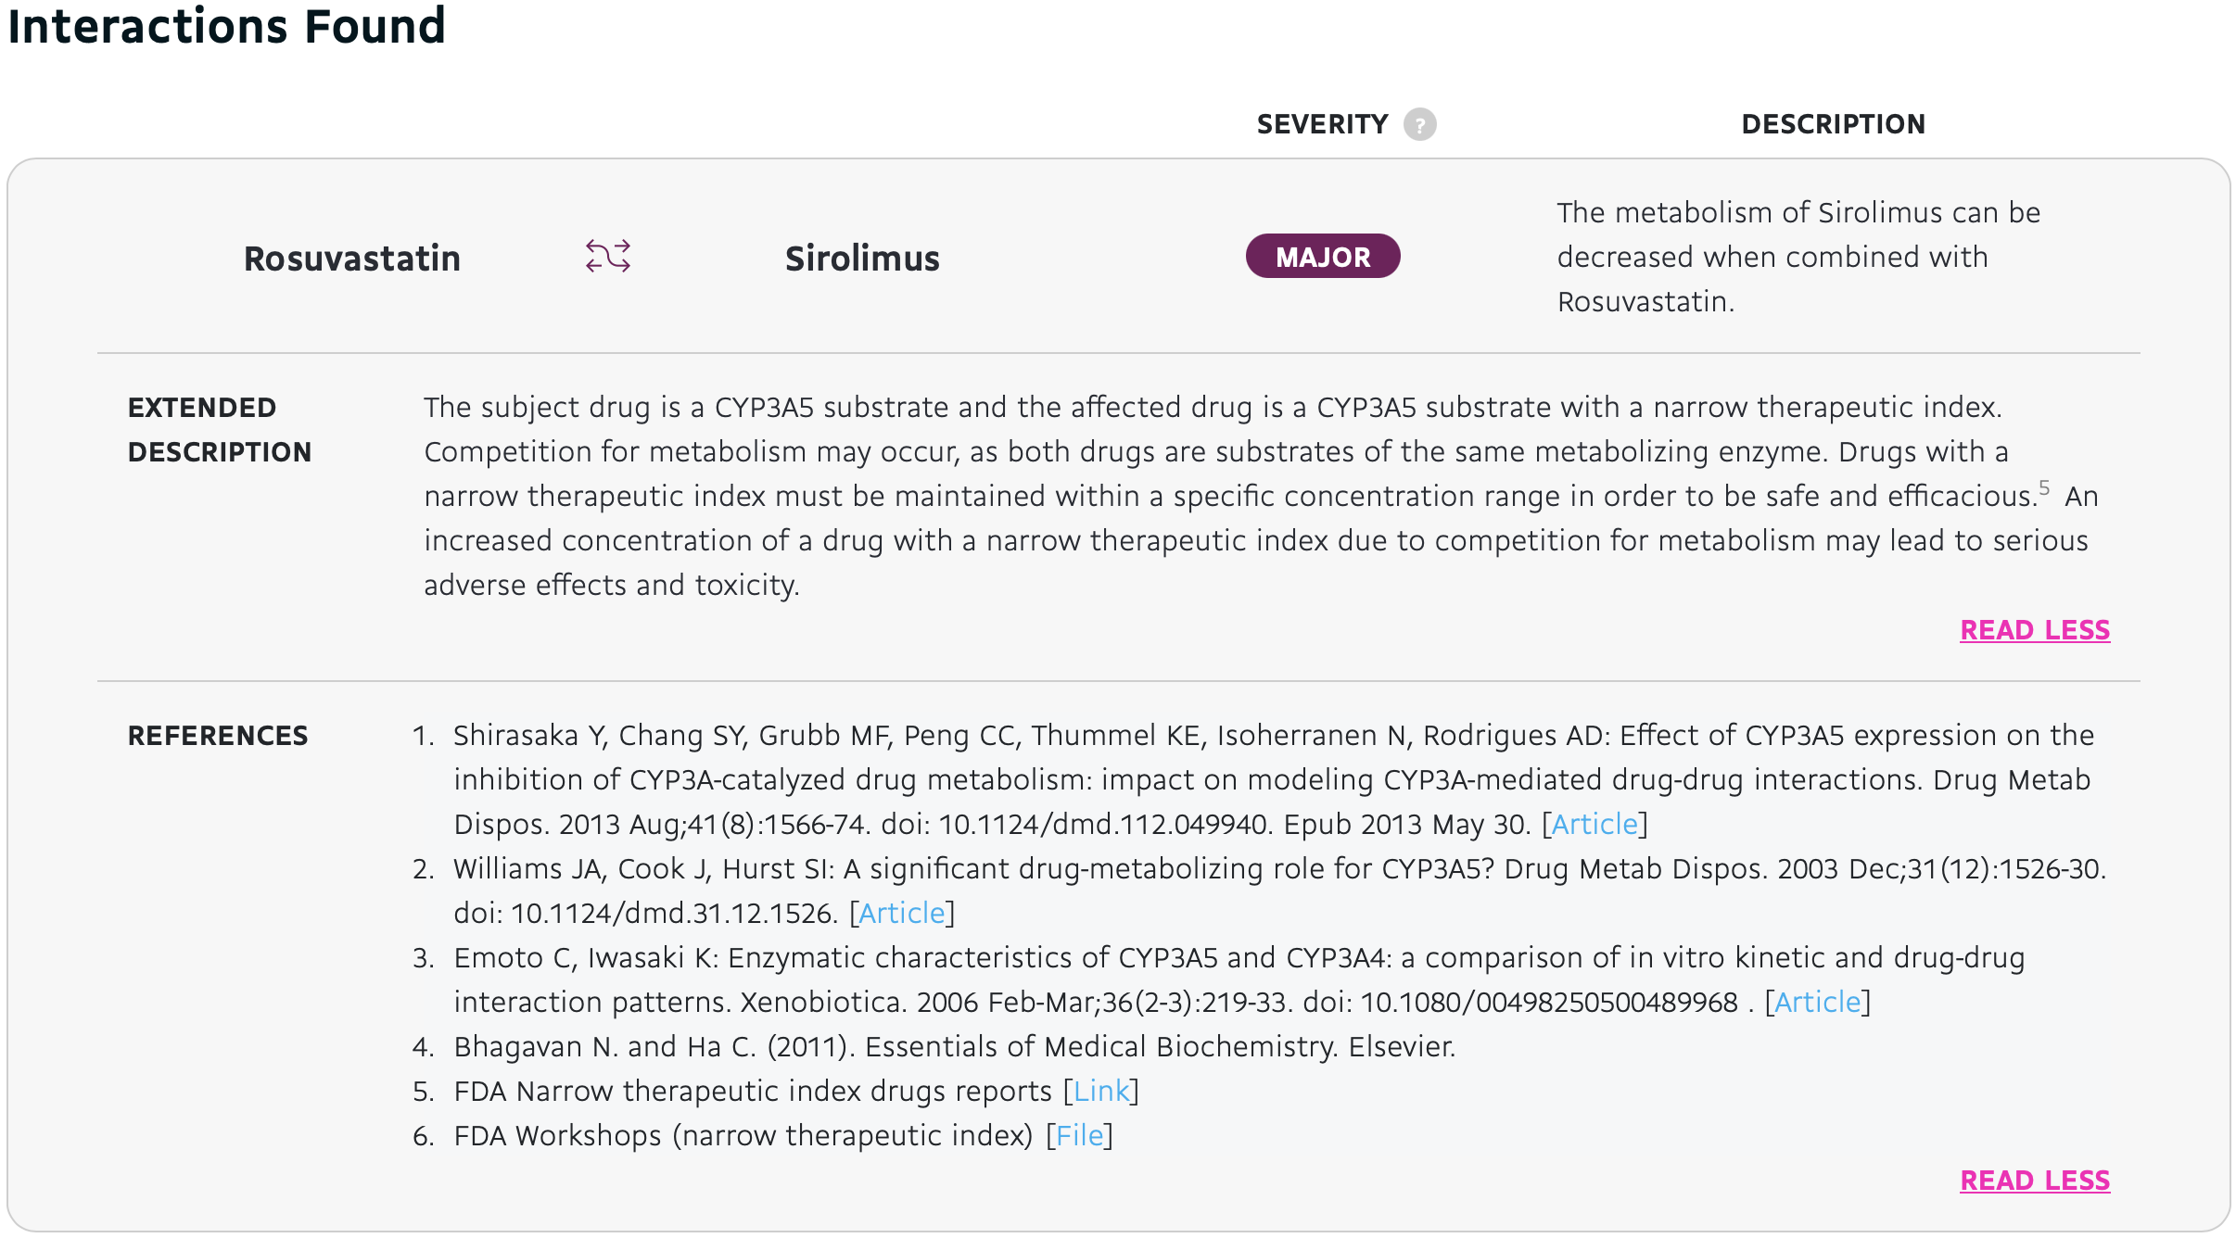Collapse extended description with Read Less
The image size is (2236, 1238).
(2034, 630)
